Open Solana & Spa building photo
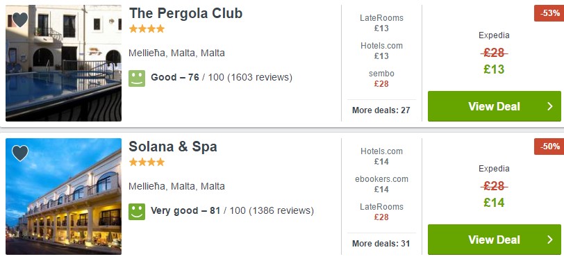The height and width of the screenshot is (259, 564). click(x=63, y=197)
